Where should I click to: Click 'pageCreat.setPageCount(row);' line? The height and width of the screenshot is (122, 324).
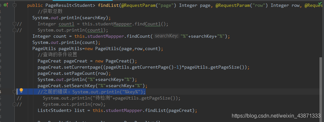(x=74, y=73)
